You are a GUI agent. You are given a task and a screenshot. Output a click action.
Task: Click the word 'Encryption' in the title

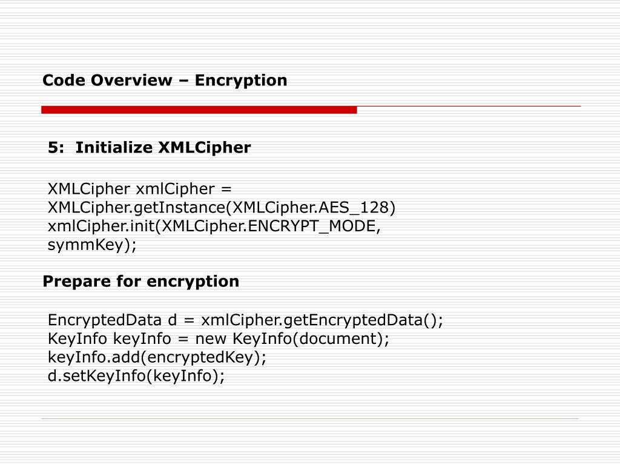241,81
